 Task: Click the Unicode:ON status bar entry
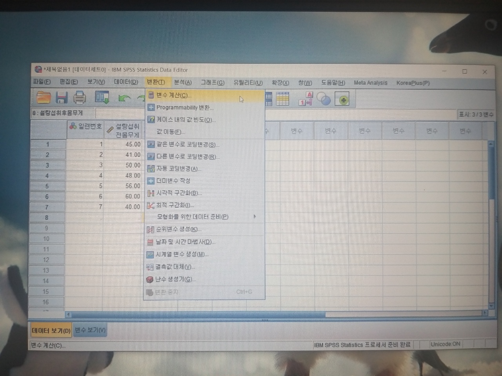tap(445, 344)
